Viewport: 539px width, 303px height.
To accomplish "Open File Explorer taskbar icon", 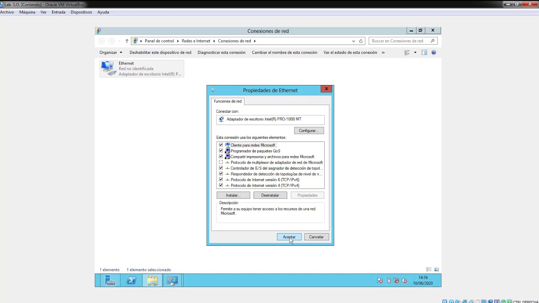I will [x=152, y=281].
